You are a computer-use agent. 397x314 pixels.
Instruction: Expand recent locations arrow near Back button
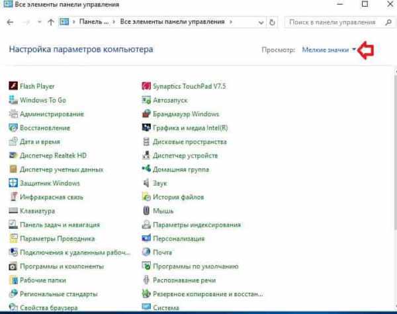(39, 22)
